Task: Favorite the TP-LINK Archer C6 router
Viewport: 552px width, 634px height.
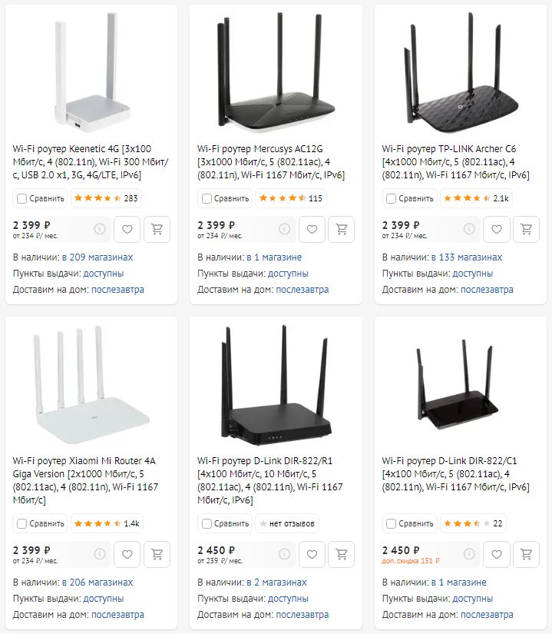Action: click(497, 229)
